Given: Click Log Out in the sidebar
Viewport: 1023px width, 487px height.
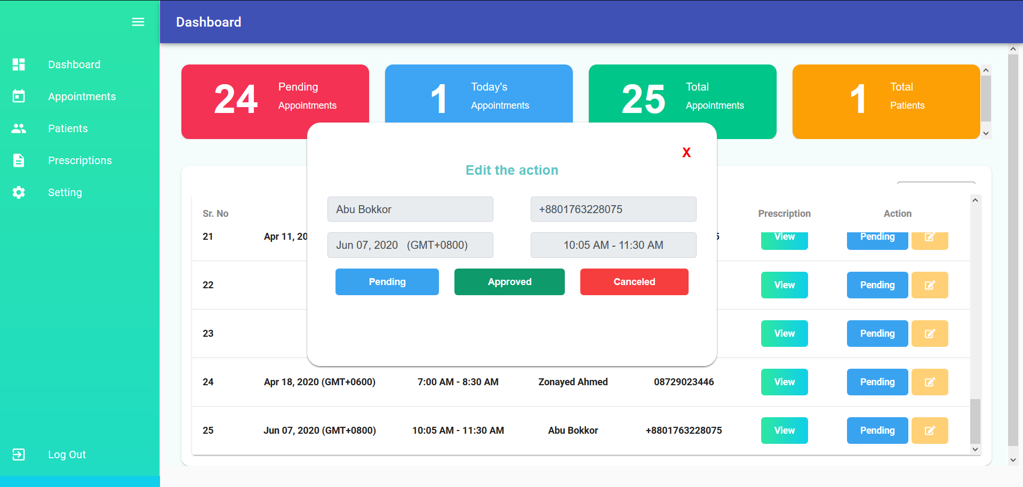Looking at the screenshot, I should pyautogui.click(x=67, y=454).
